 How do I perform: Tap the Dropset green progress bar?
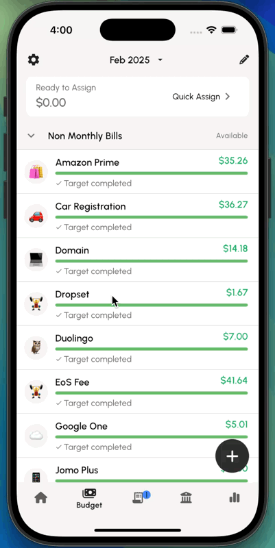pyautogui.click(x=152, y=305)
